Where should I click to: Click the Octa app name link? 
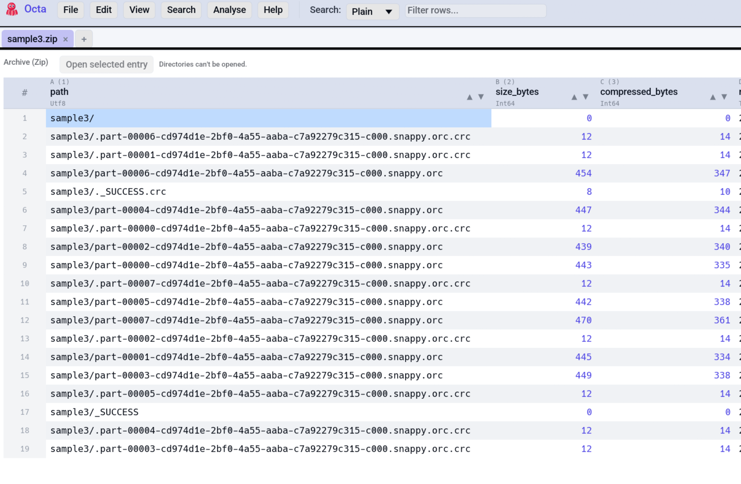[x=35, y=9]
